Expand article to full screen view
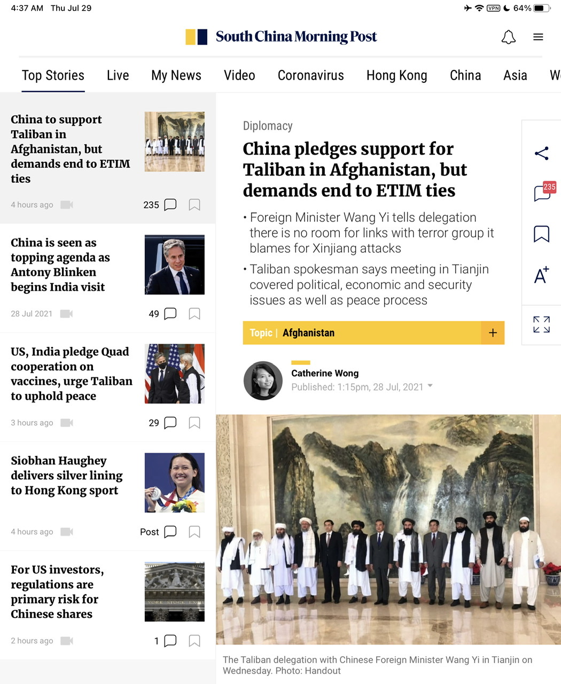This screenshot has height=684, width=561. (541, 324)
